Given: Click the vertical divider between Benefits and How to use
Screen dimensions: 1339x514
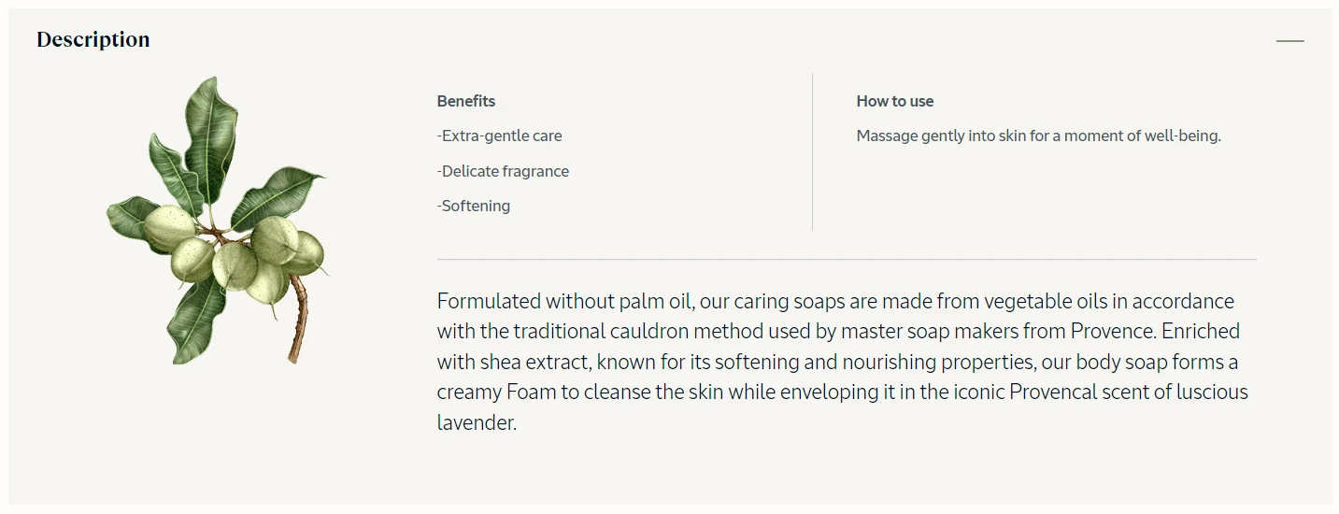Looking at the screenshot, I should click(812, 151).
